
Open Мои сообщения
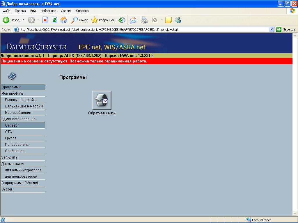click(x=23, y=113)
